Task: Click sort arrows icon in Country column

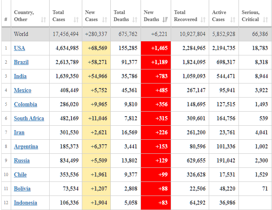Action: click(x=43, y=19)
